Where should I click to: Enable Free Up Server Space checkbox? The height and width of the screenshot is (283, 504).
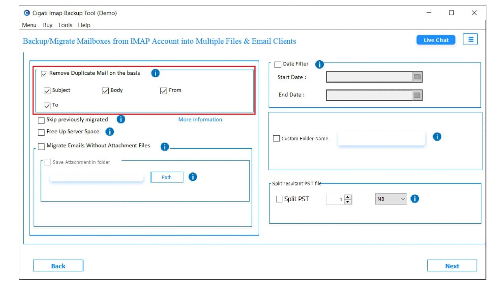tap(41, 132)
